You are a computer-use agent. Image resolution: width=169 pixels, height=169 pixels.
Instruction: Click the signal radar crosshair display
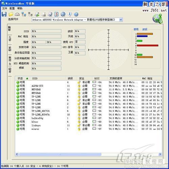pos(108,50)
